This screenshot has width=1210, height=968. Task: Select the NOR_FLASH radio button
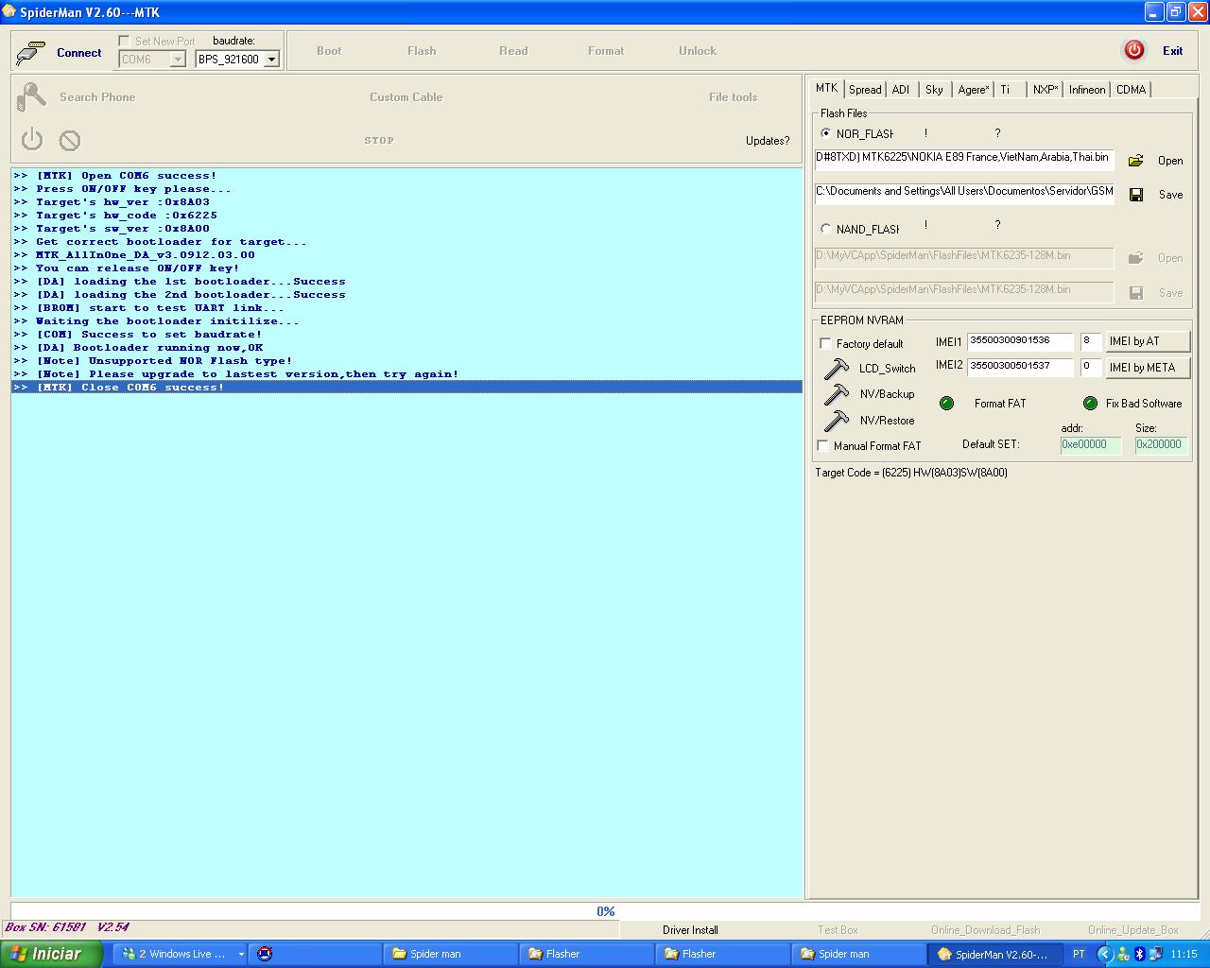click(826, 133)
